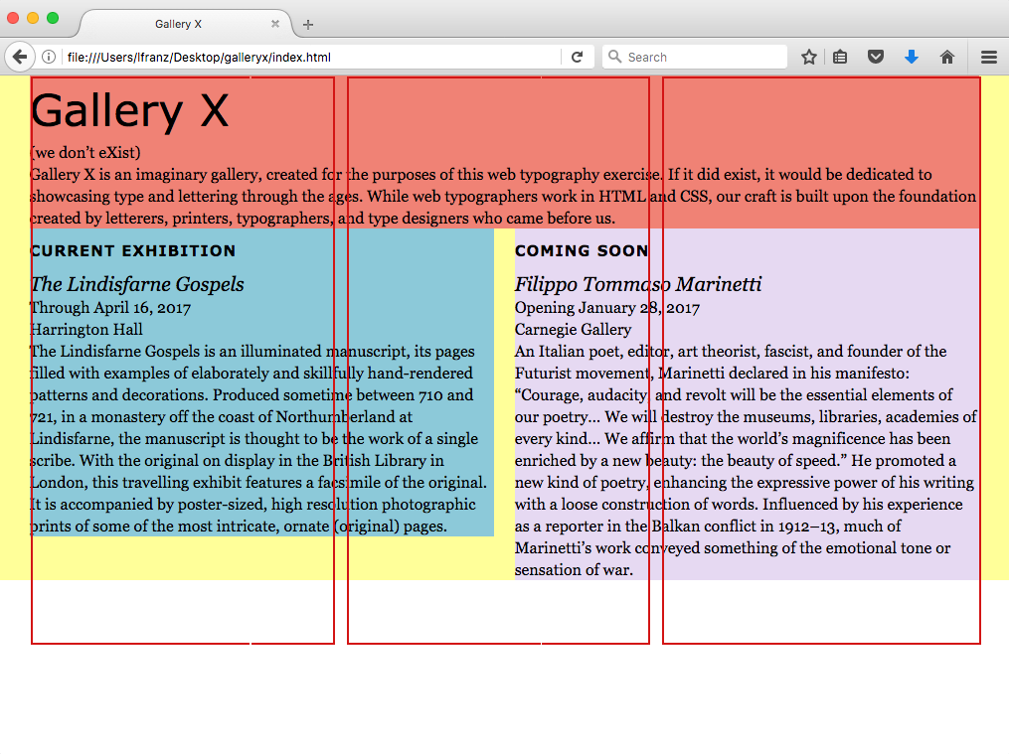Click the browser Back arrow button
1009x754 pixels.
click(x=18, y=58)
